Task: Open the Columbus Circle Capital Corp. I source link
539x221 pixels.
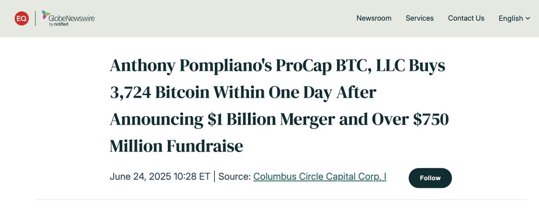Action: [320, 176]
